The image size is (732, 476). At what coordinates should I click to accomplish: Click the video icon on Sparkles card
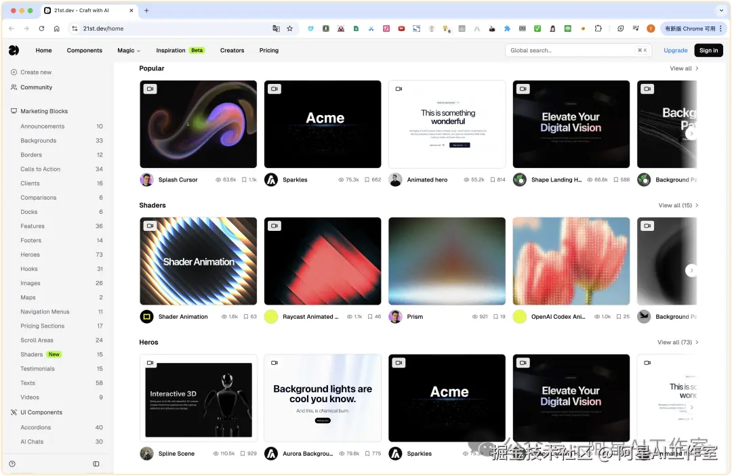[274, 89]
